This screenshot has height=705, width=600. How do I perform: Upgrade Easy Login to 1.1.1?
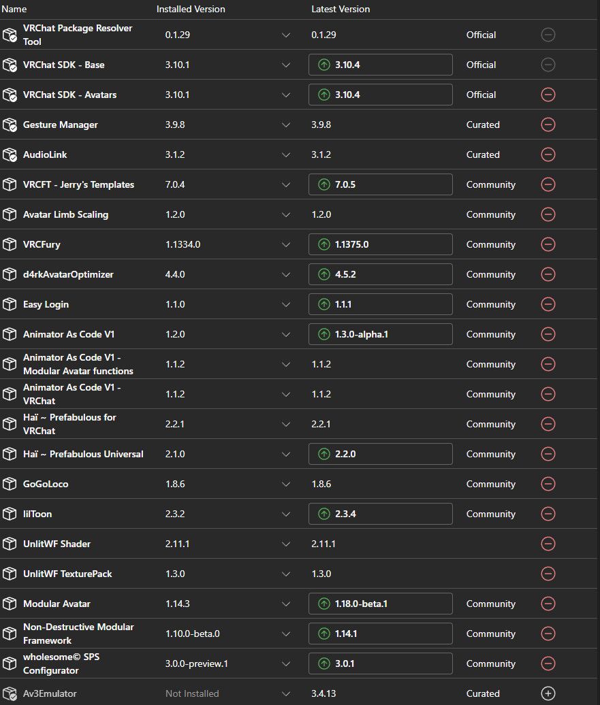pyautogui.click(x=380, y=304)
